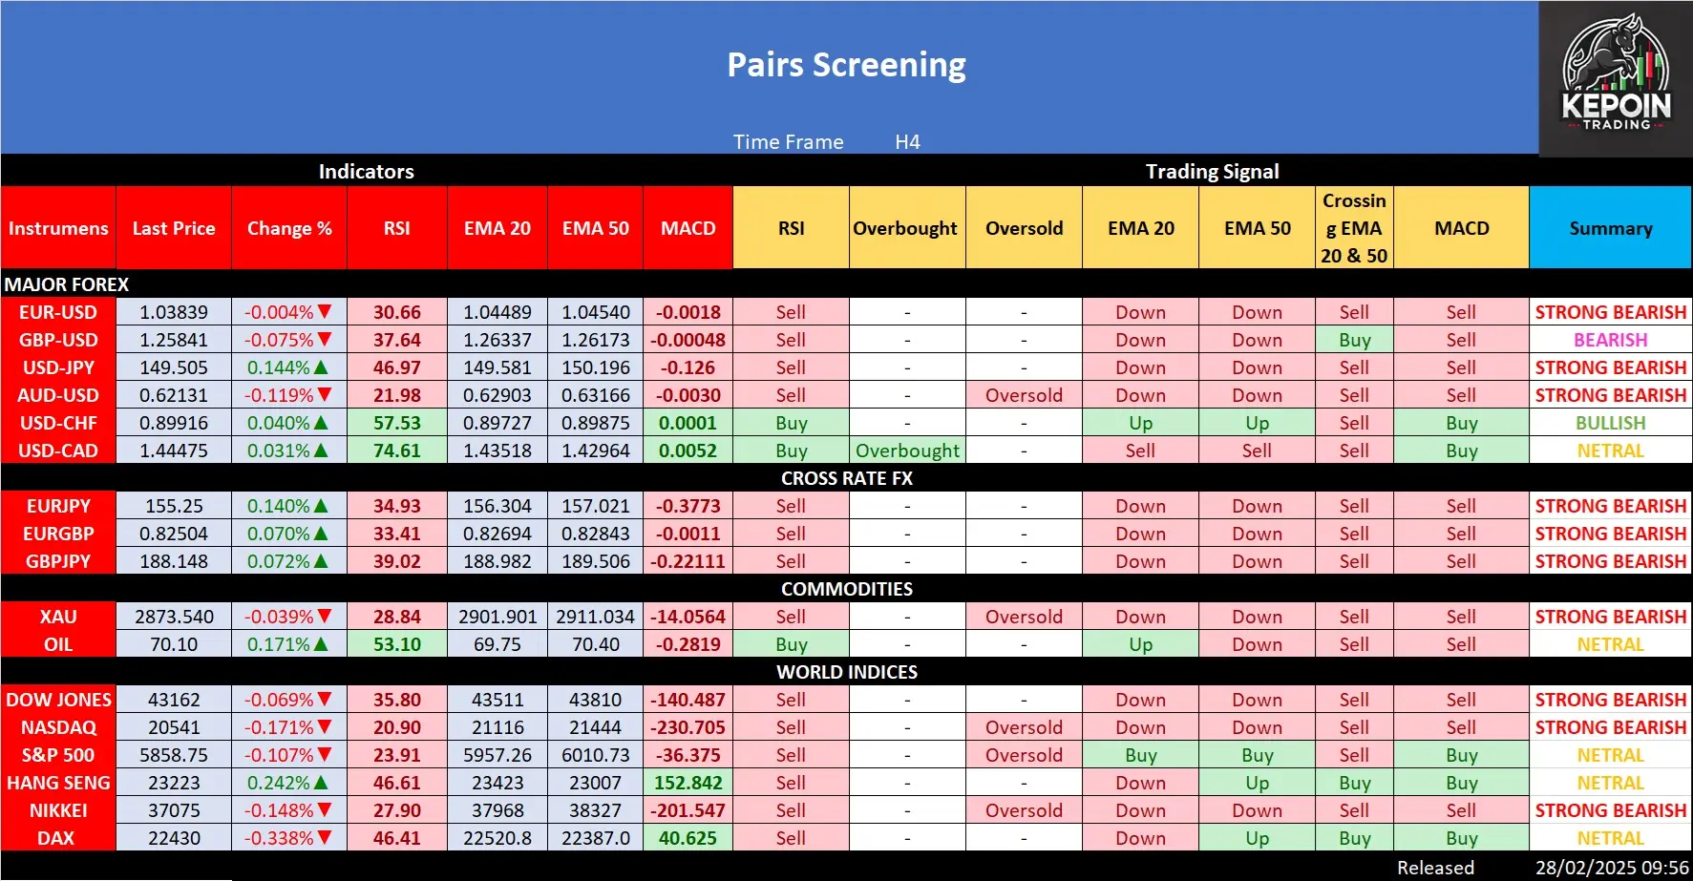This screenshot has height=881, width=1693.
Task: Click the Oversold signal cell for AUD-USD
Action: coord(1024,395)
